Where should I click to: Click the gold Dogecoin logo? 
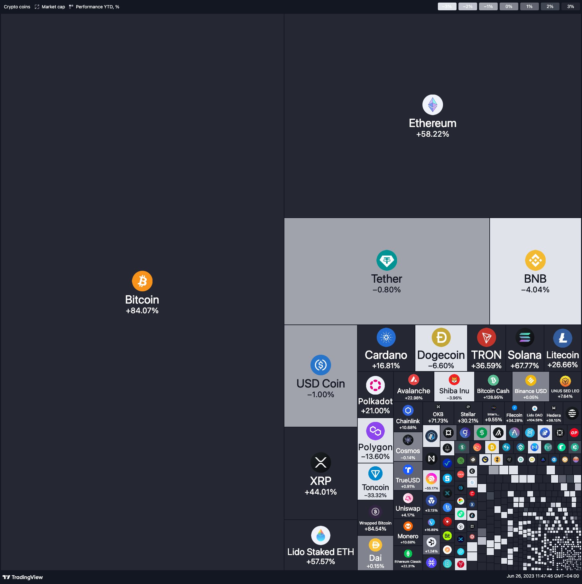(441, 337)
